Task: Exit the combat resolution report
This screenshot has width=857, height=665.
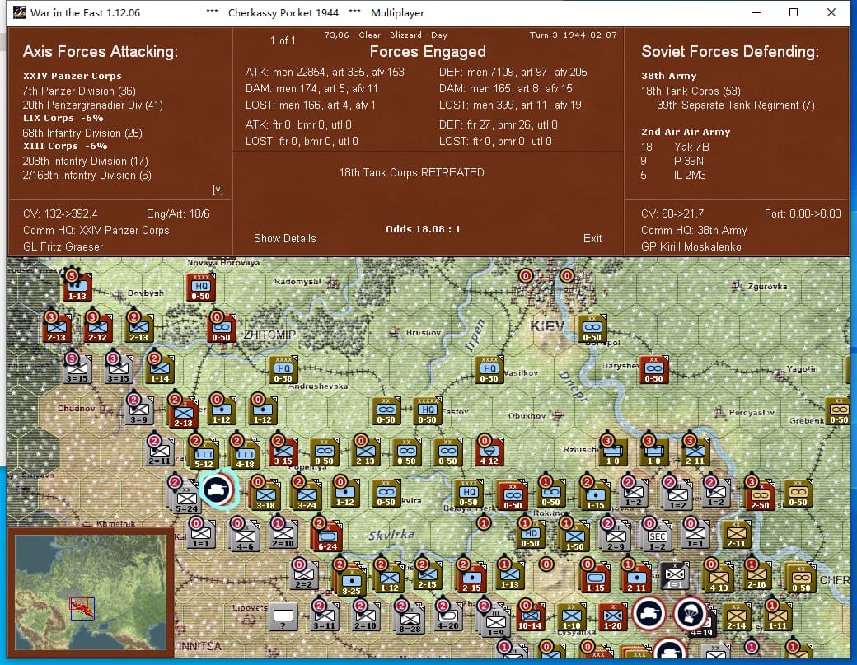Action: (x=592, y=238)
